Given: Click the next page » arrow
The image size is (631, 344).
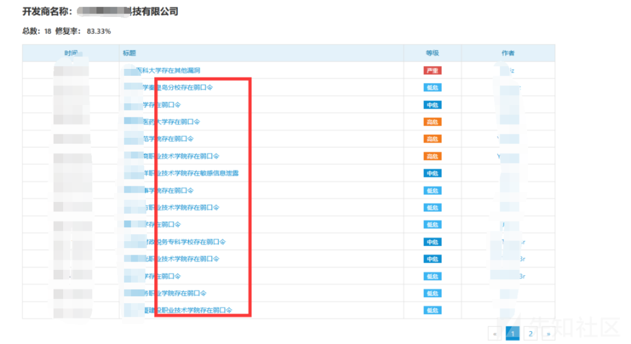Looking at the screenshot, I should [x=548, y=333].
